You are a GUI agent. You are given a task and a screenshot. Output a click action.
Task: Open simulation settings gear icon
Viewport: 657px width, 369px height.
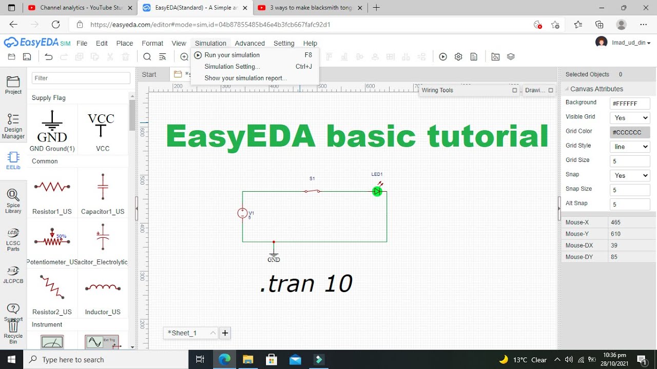458,57
